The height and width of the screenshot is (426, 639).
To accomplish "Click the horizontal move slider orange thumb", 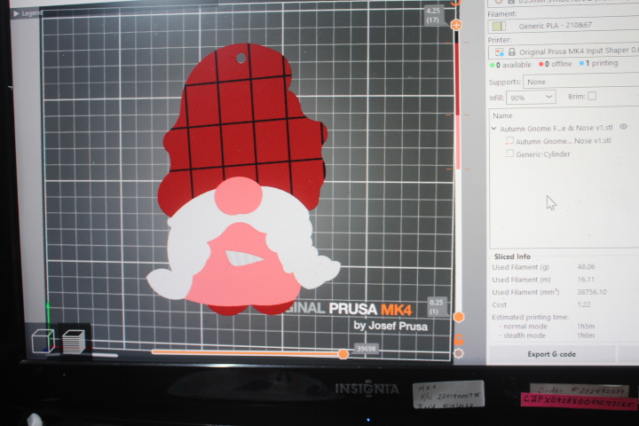I will pos(343,354).
